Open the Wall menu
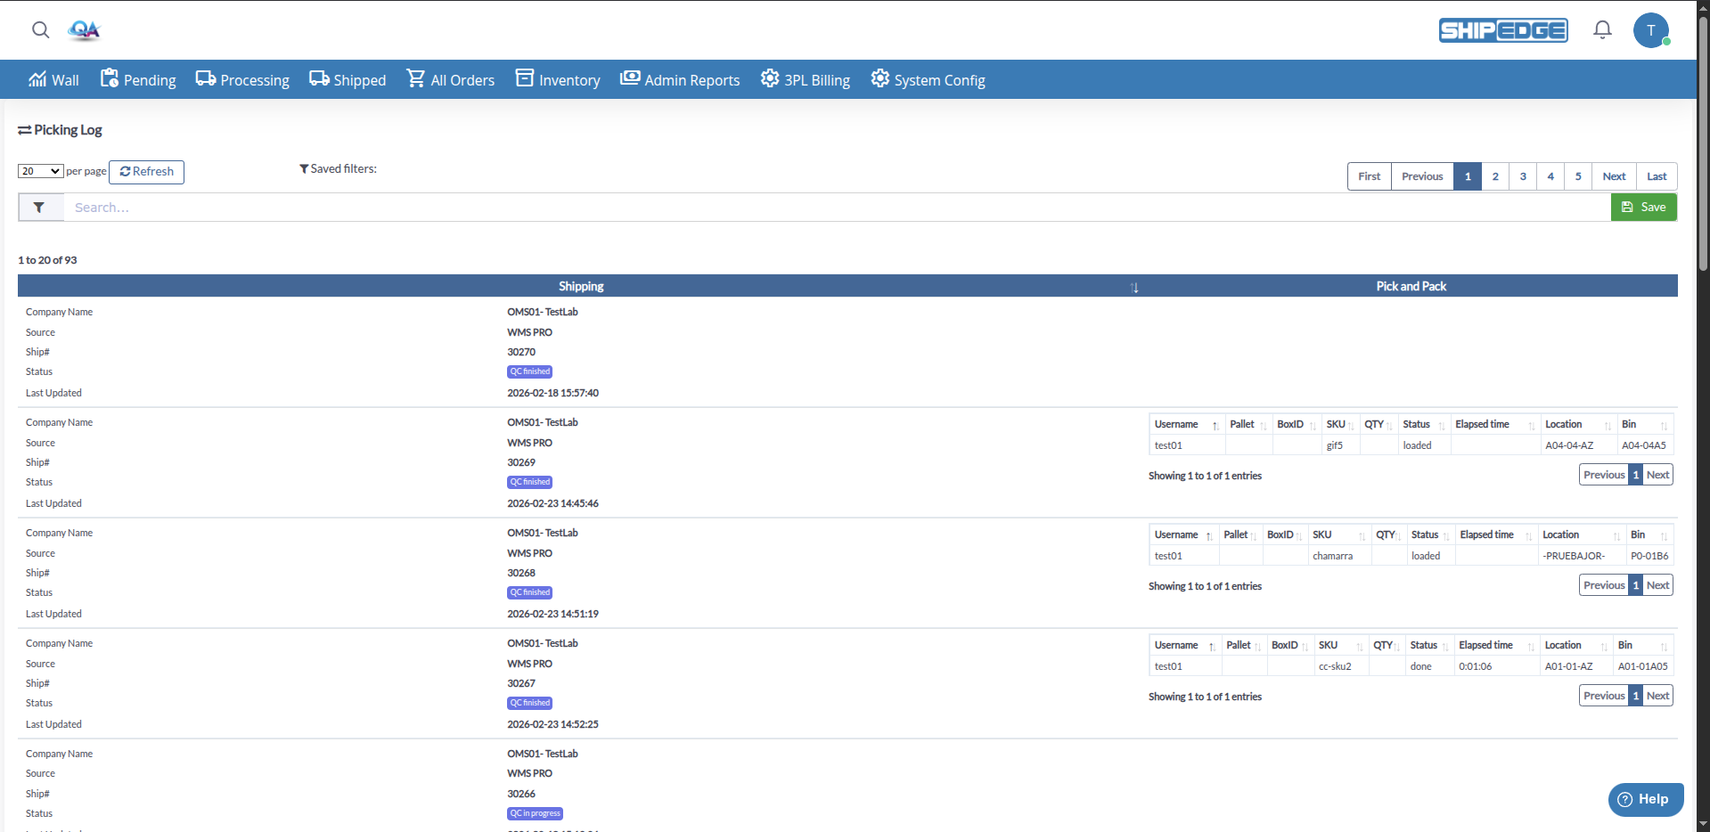The image size is (1710, 832). [53, 79]
